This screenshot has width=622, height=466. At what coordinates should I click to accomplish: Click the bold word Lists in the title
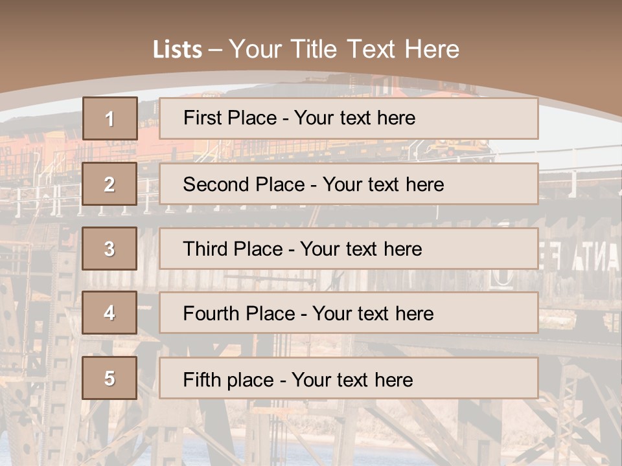[x=178, y=50]
